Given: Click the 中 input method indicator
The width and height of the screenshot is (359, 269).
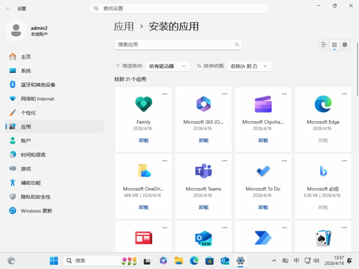Looking at the screenshot, I should [296, 261].
